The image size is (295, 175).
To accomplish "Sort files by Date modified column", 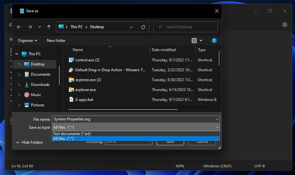I will pos(164,50).
